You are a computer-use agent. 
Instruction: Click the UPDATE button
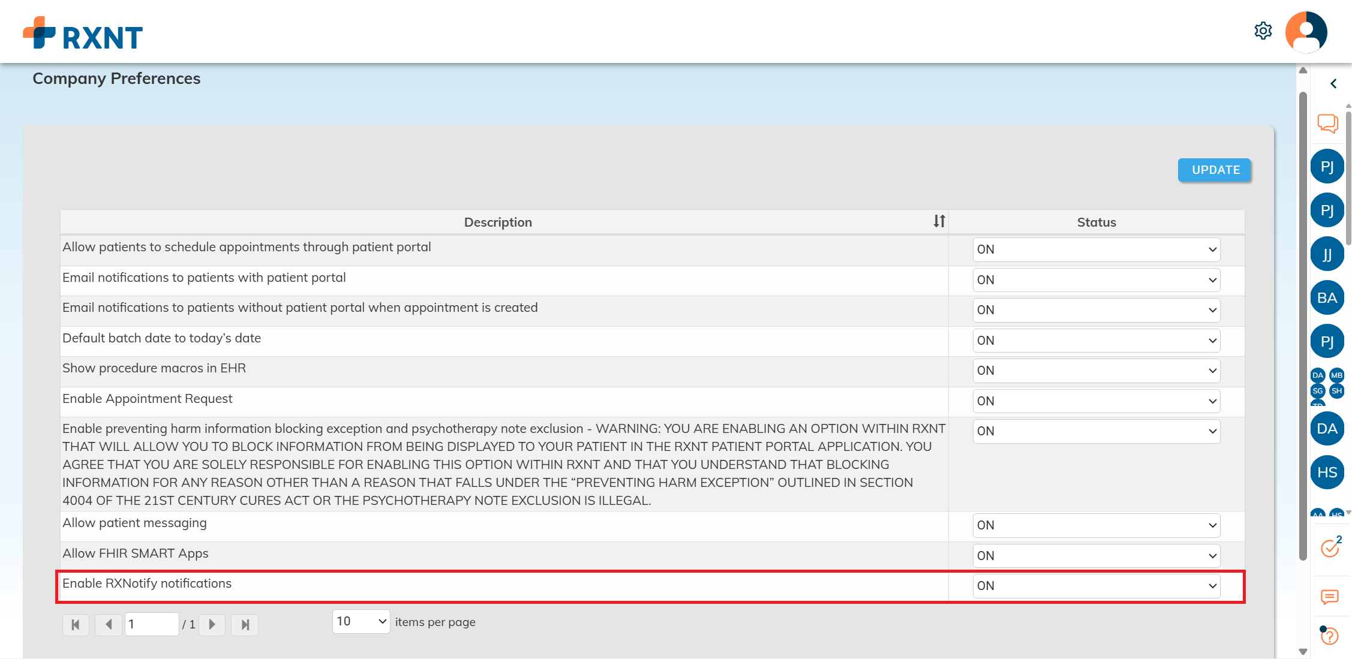point(1215,170)
